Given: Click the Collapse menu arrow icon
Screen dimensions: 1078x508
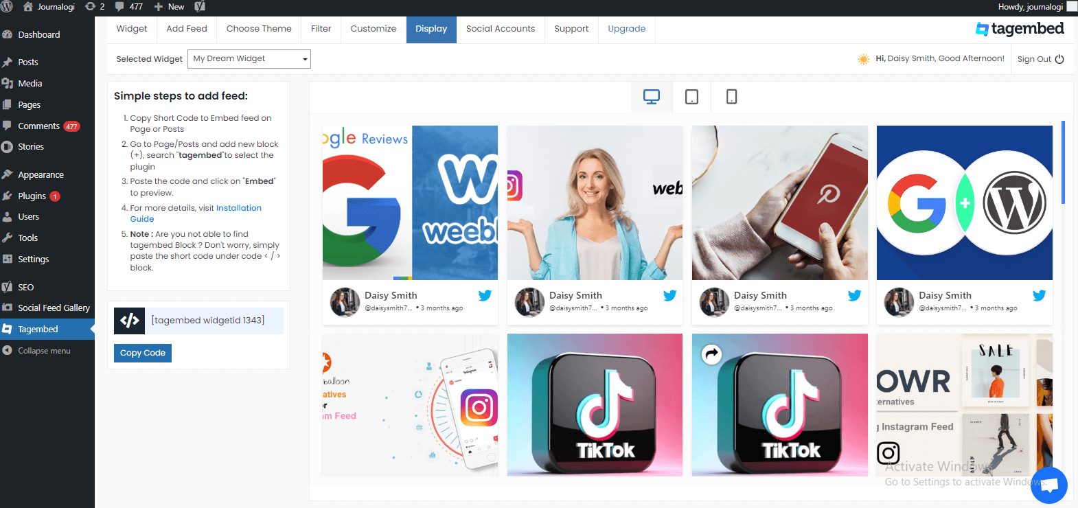Looking at the screenshot, I should click(x=8, y=351).
